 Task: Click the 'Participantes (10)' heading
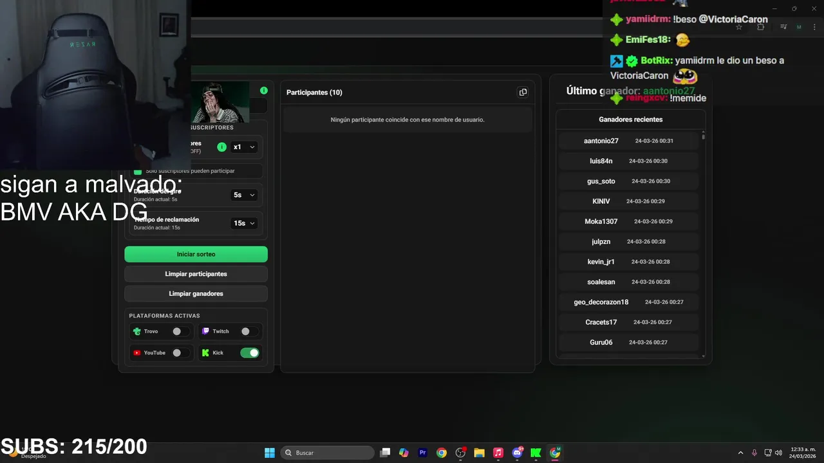(314, 93)
